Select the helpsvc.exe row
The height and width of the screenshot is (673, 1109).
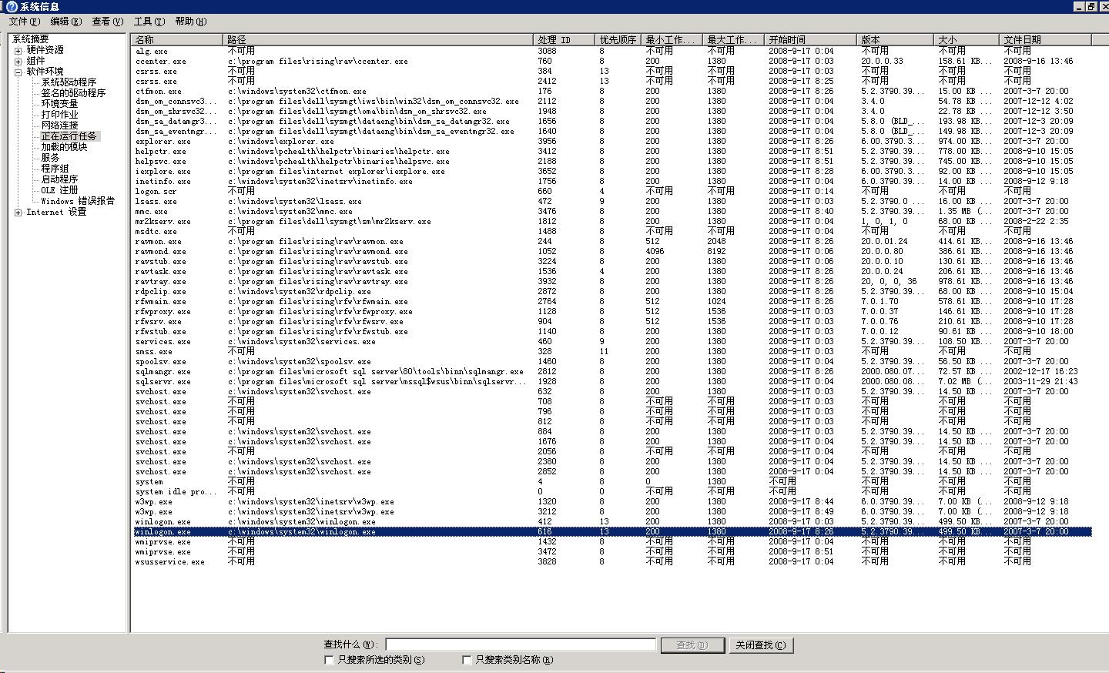pyautogui.click(x=612, y=162)
